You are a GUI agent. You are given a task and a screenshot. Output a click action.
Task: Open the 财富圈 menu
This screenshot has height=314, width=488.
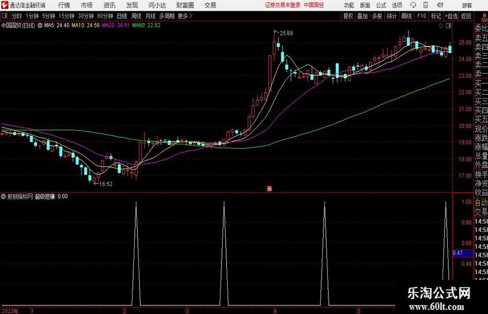[x=185, y=5]
